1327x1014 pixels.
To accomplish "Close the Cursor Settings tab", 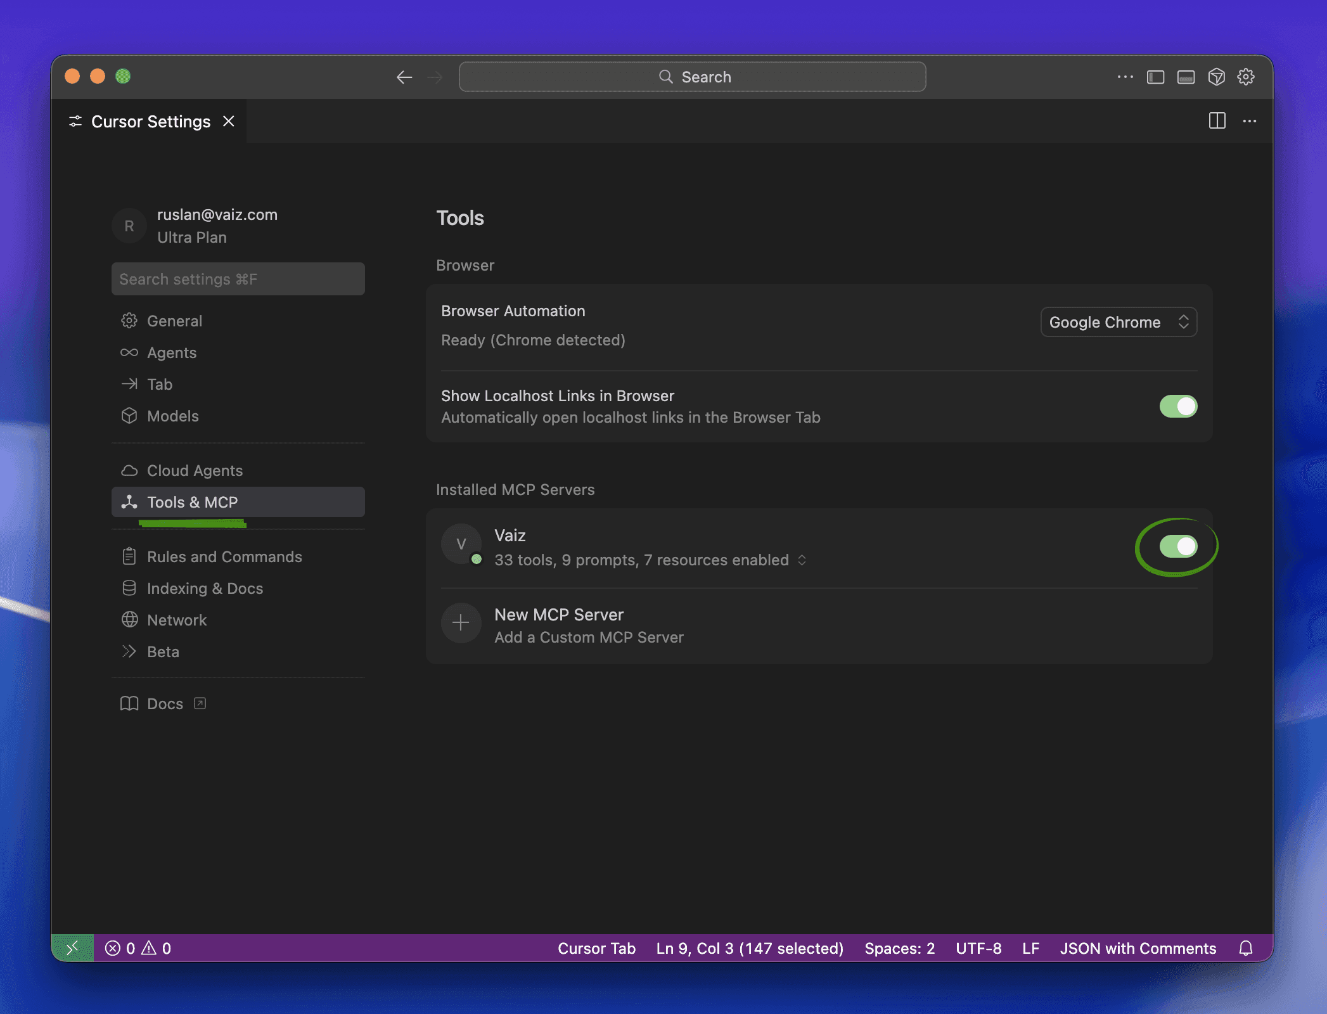I will [x=229, y=121].
